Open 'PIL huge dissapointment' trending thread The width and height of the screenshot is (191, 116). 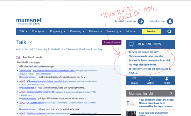(142, 65)
